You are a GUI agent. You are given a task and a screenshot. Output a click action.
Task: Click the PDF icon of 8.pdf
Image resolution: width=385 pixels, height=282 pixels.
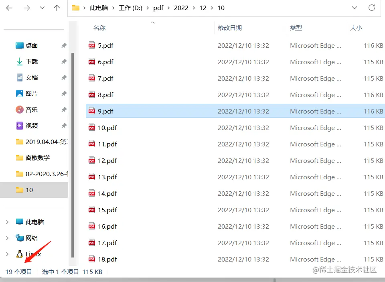pyautogui.click(x=92, y=95)
